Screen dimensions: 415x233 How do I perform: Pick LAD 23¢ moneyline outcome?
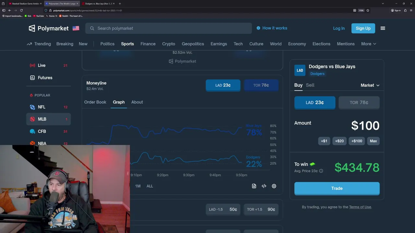point(223,85)
